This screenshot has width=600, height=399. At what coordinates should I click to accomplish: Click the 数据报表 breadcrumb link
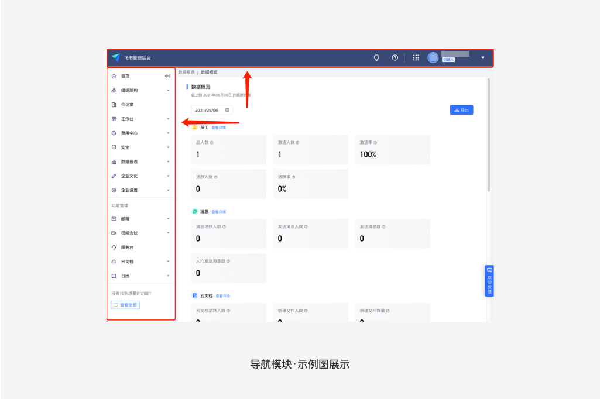pos(186,73)
